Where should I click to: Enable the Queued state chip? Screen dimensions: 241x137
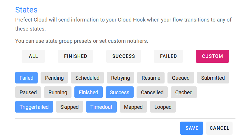[181, 78]
